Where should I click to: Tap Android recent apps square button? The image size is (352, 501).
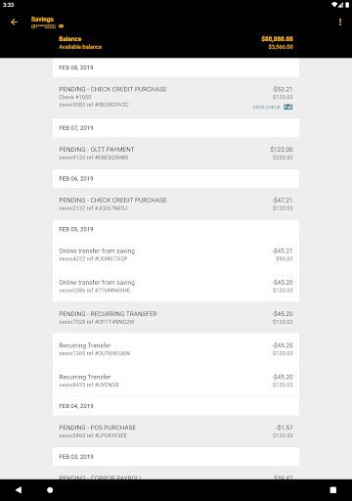pyautogui.click(x=333, y=490)
